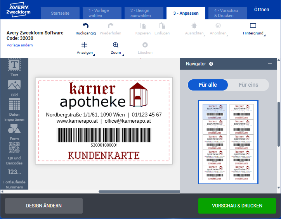Screen dimensions: 281x219
Task: Switch Navigator to Für eins
Action: (248, 85)
